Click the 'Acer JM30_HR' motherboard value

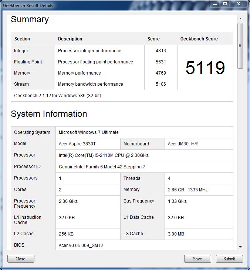tap(183, 144)
